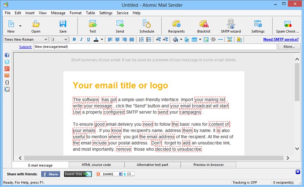This screenshot has height=187, width=304.
Task: Open the Message menu
Action: coord(58,13)
